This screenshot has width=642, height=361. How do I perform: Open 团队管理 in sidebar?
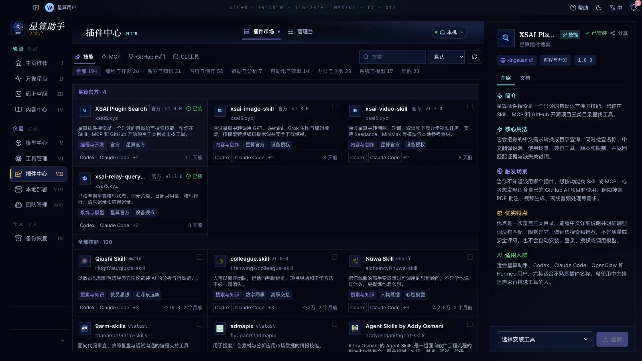coord(39,205)
